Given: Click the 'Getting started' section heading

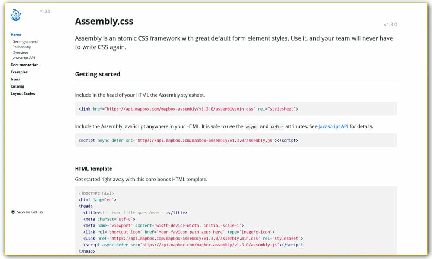Looking at the screenshot, I should (x=98, y=74).
